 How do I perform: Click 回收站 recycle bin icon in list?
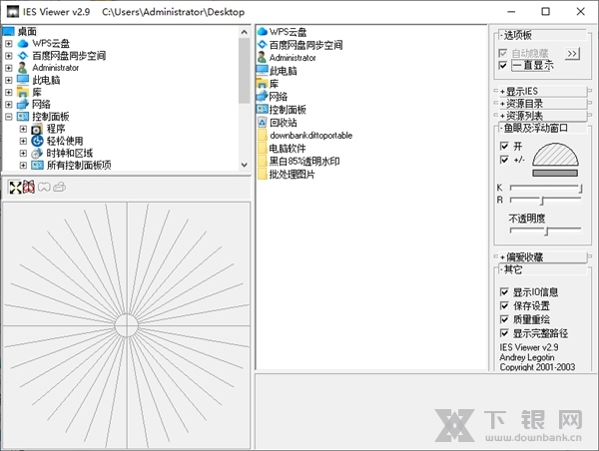pyautogui.click(x=262, y=122)
